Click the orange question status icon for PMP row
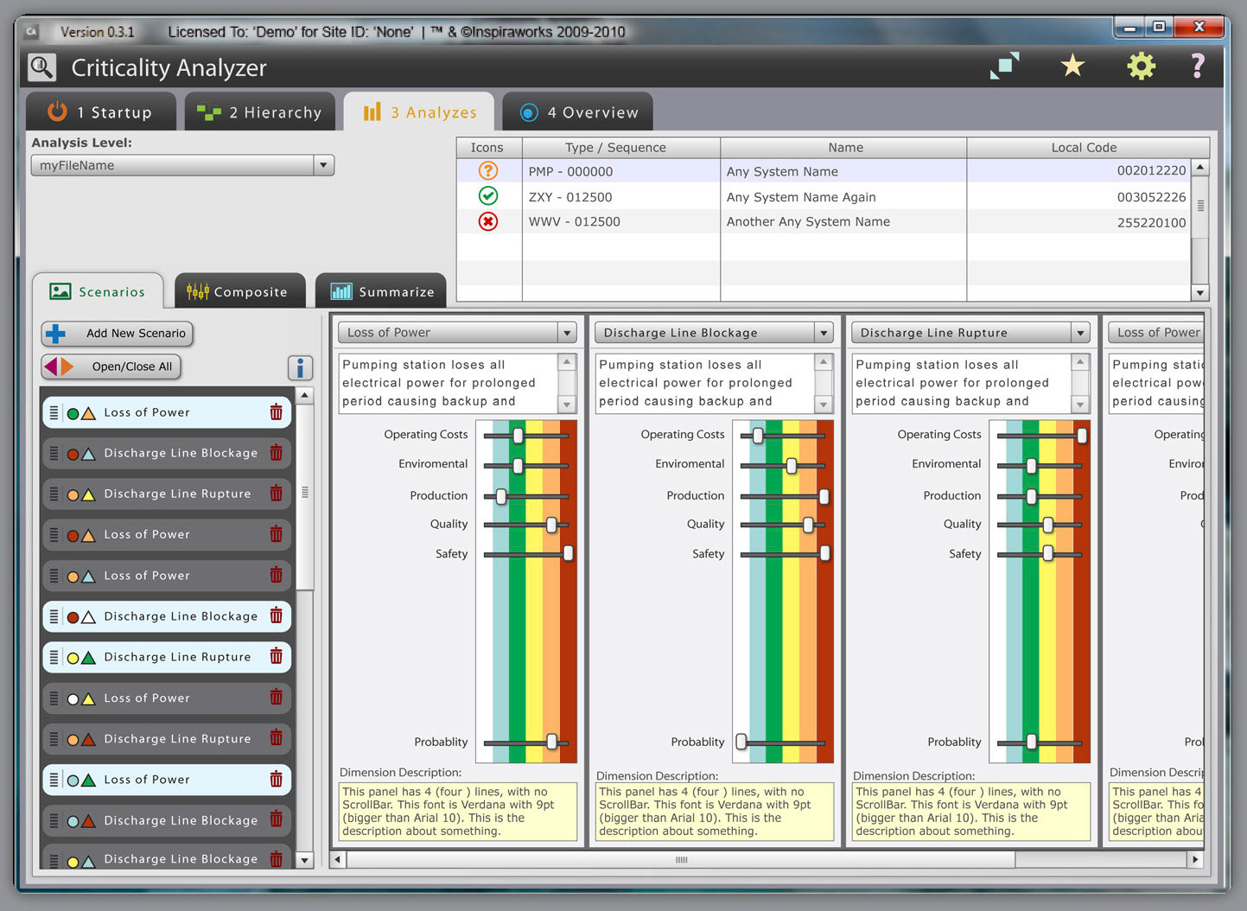 tap(488, 171)
